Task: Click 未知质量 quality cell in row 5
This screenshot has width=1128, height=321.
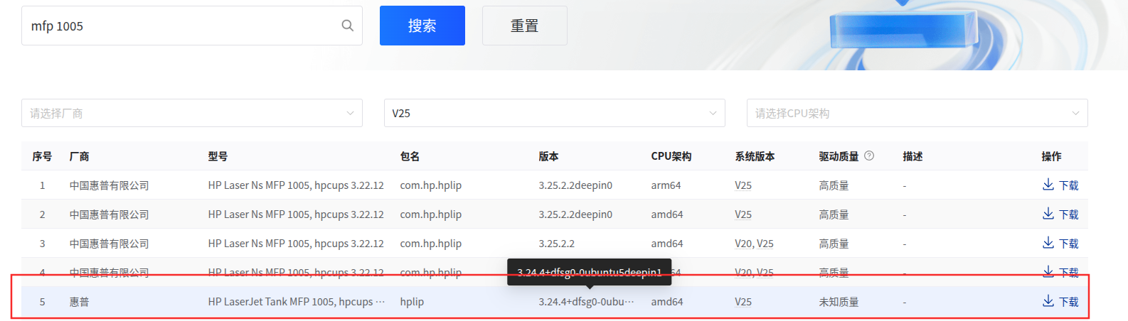Action: tap(839, 302)
